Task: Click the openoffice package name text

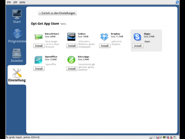Action: tap(51, 64)
